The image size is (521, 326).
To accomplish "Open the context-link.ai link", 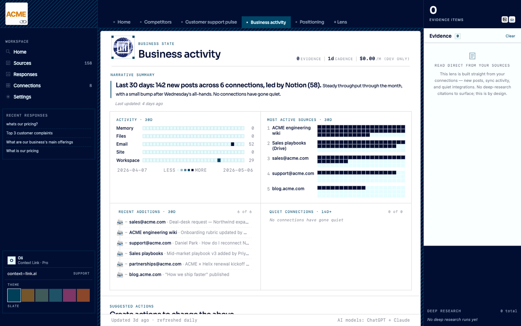I will point(22,273).
